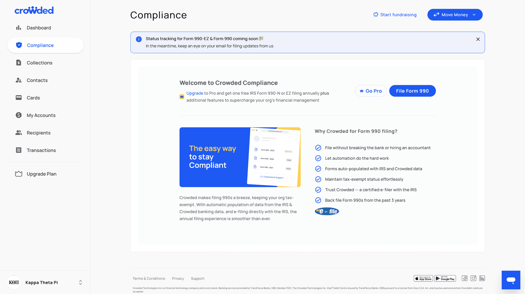Expand the organization switcher arrows

click(x=80, y=282)
